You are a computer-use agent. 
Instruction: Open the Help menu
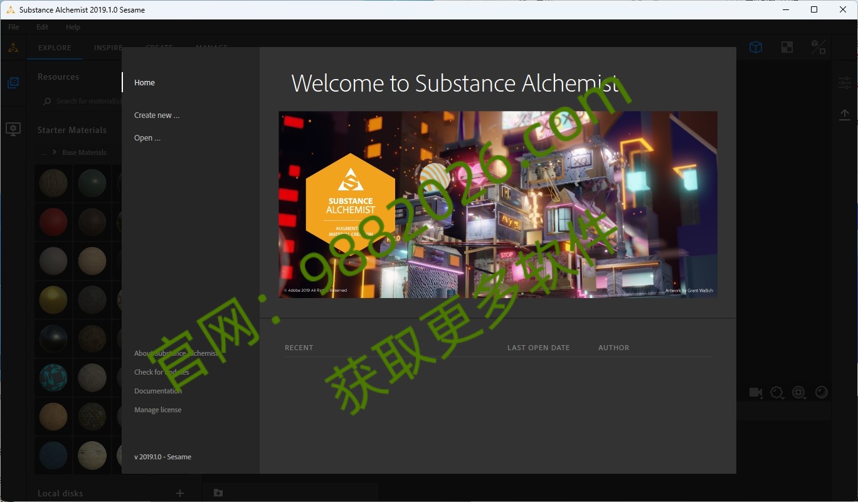73,27
